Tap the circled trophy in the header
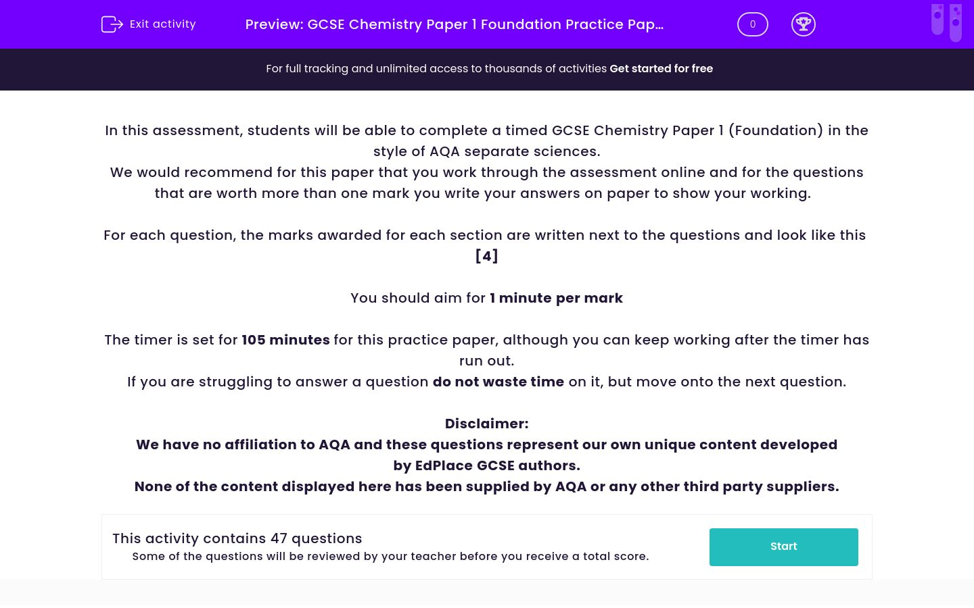 [804, 24]
